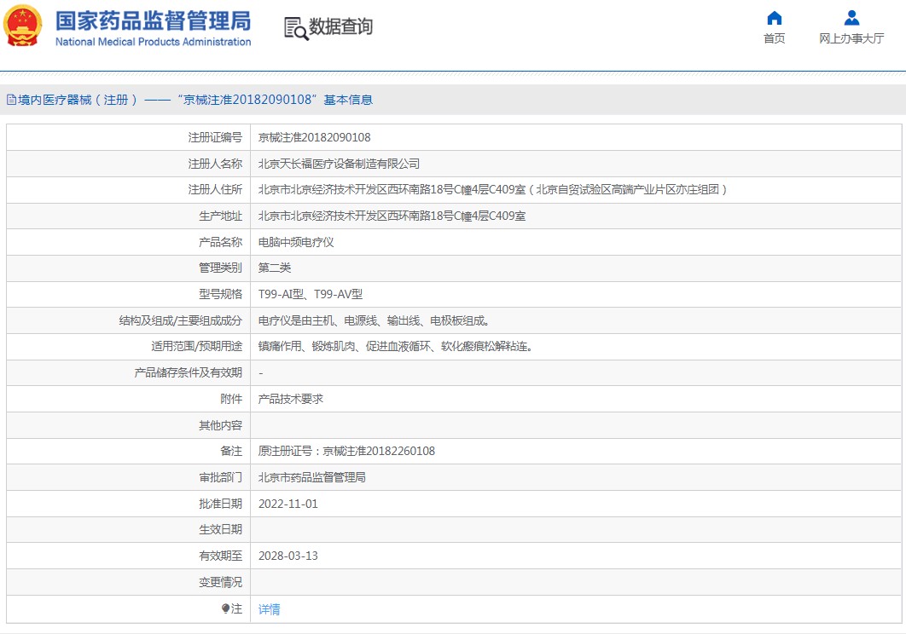Image resolution: width=906 pixels, height=634 pixels.
Task: Open the 详情 link
Action: [x=270, y=609]
